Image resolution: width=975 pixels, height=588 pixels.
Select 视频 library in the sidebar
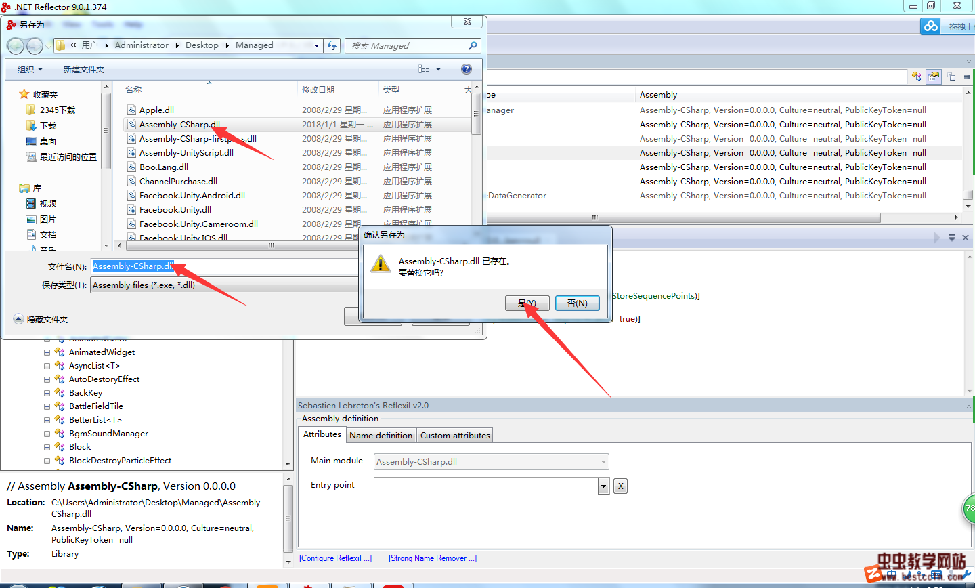coord(41,203)
